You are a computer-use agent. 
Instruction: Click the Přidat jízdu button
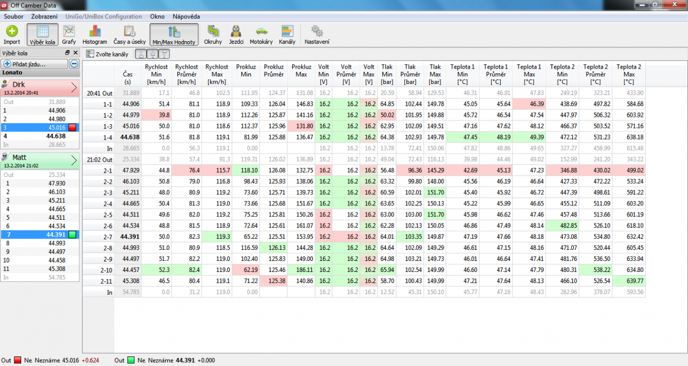[35, 64]
